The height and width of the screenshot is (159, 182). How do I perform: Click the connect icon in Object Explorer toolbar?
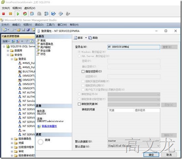pos(13,41)
